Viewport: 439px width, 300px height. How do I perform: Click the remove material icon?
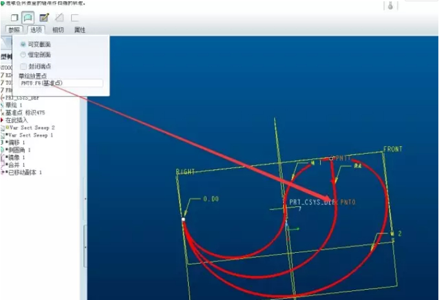pyautogui.click(x=59, y=17)
